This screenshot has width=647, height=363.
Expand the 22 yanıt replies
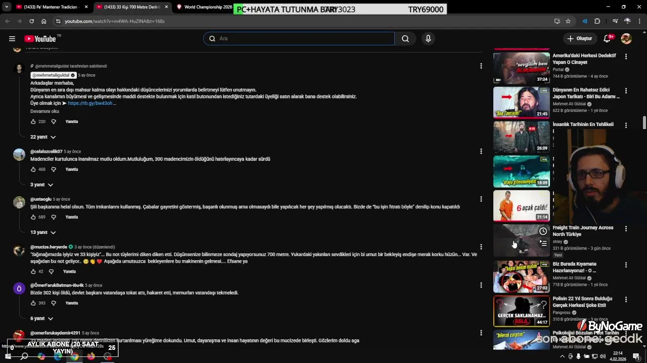(43, 137)
